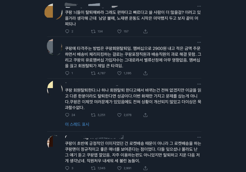This screenshot has width=246, height=172.
Task: Share the first tweet about 쿠팡 탈퇴
Action: (145, 32)
